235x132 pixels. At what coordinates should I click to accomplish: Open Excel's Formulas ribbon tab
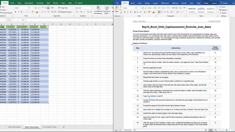pos(40,3)
